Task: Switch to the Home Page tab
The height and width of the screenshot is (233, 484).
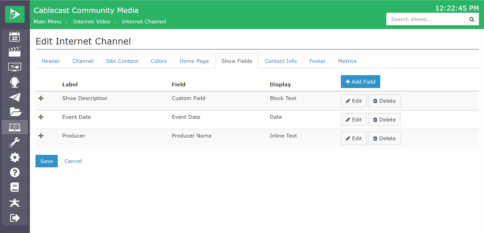Action: (194, 61)
